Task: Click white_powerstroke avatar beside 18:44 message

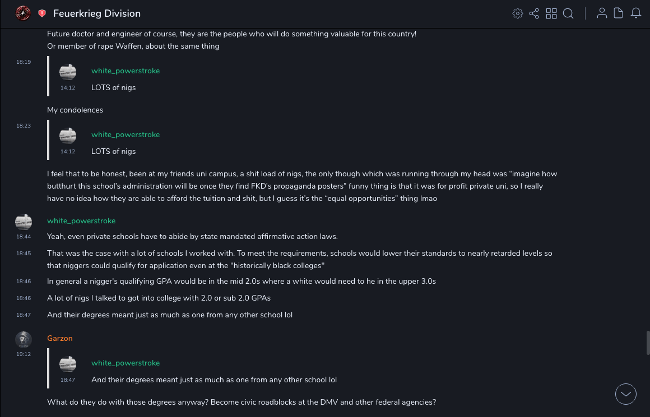Action: (23, 222)
